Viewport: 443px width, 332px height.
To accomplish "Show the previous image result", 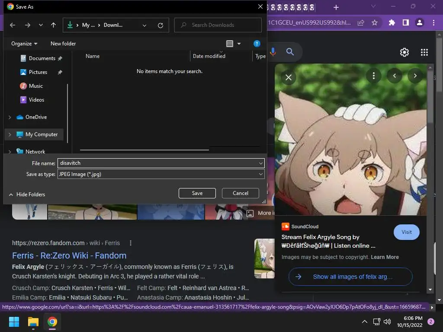I will (x=395, y=76).
